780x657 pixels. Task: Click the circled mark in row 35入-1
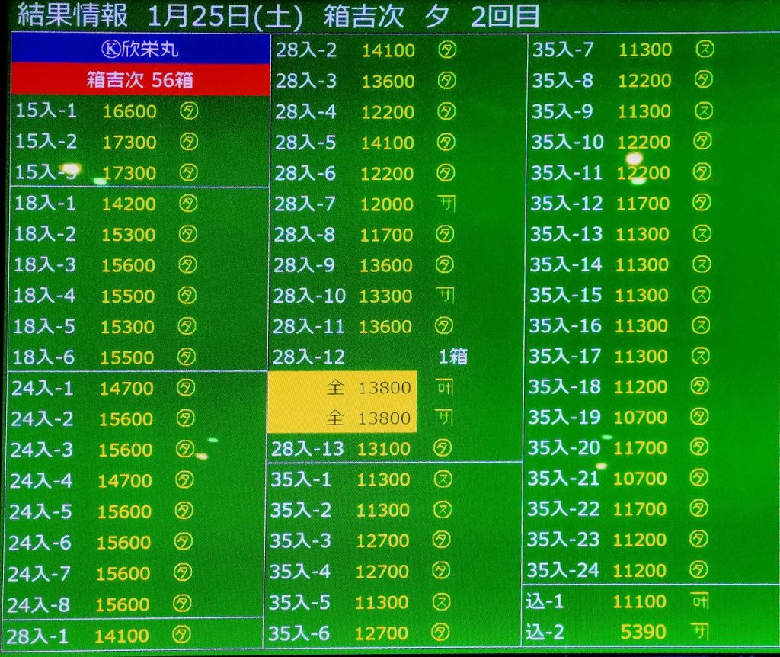coord(443,479)
